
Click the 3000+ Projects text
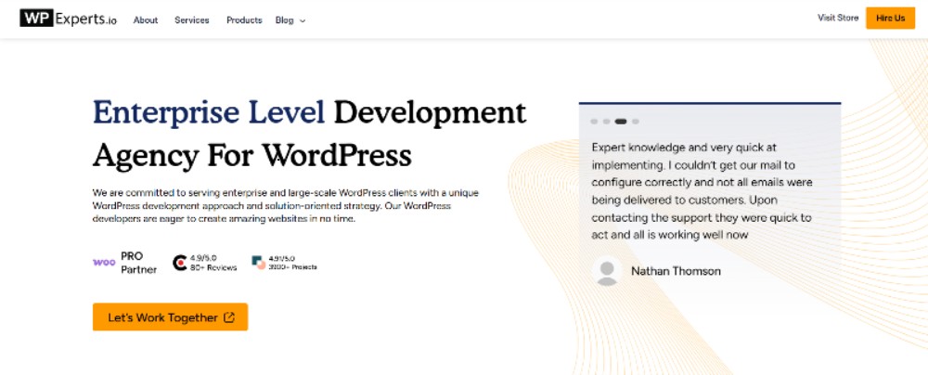pos(293,267)
